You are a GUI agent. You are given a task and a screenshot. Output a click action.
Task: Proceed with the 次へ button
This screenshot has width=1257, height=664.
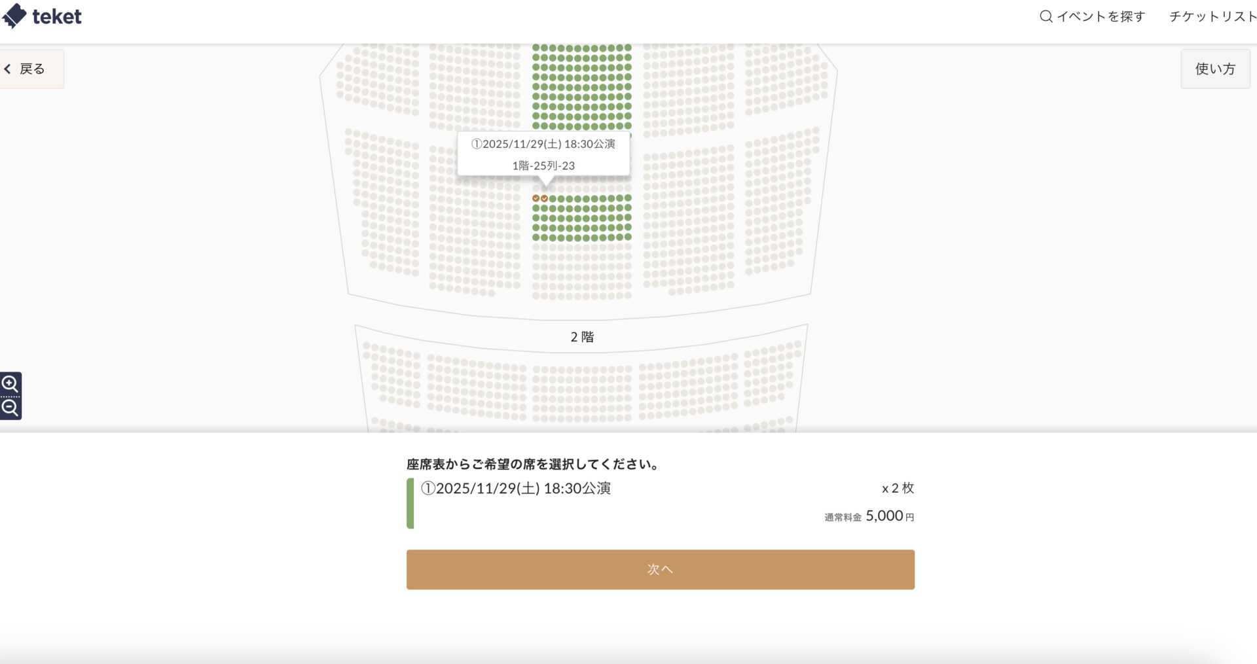click(660, 569)
